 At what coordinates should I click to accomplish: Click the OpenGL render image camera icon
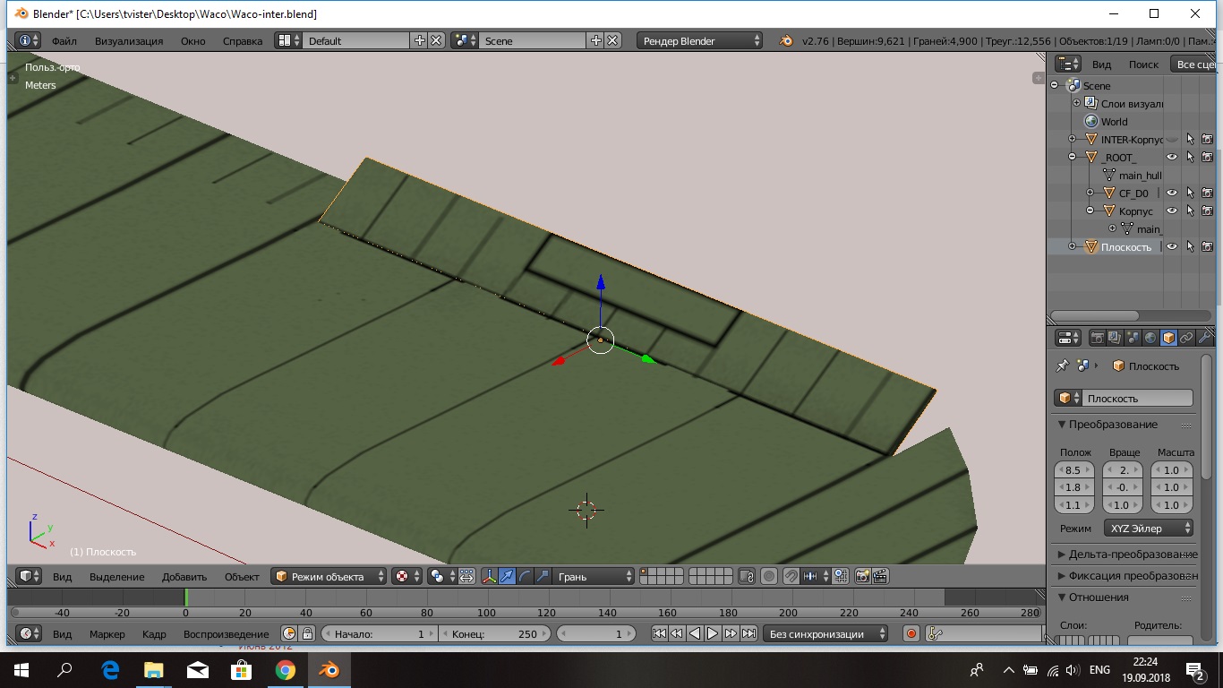863,576
